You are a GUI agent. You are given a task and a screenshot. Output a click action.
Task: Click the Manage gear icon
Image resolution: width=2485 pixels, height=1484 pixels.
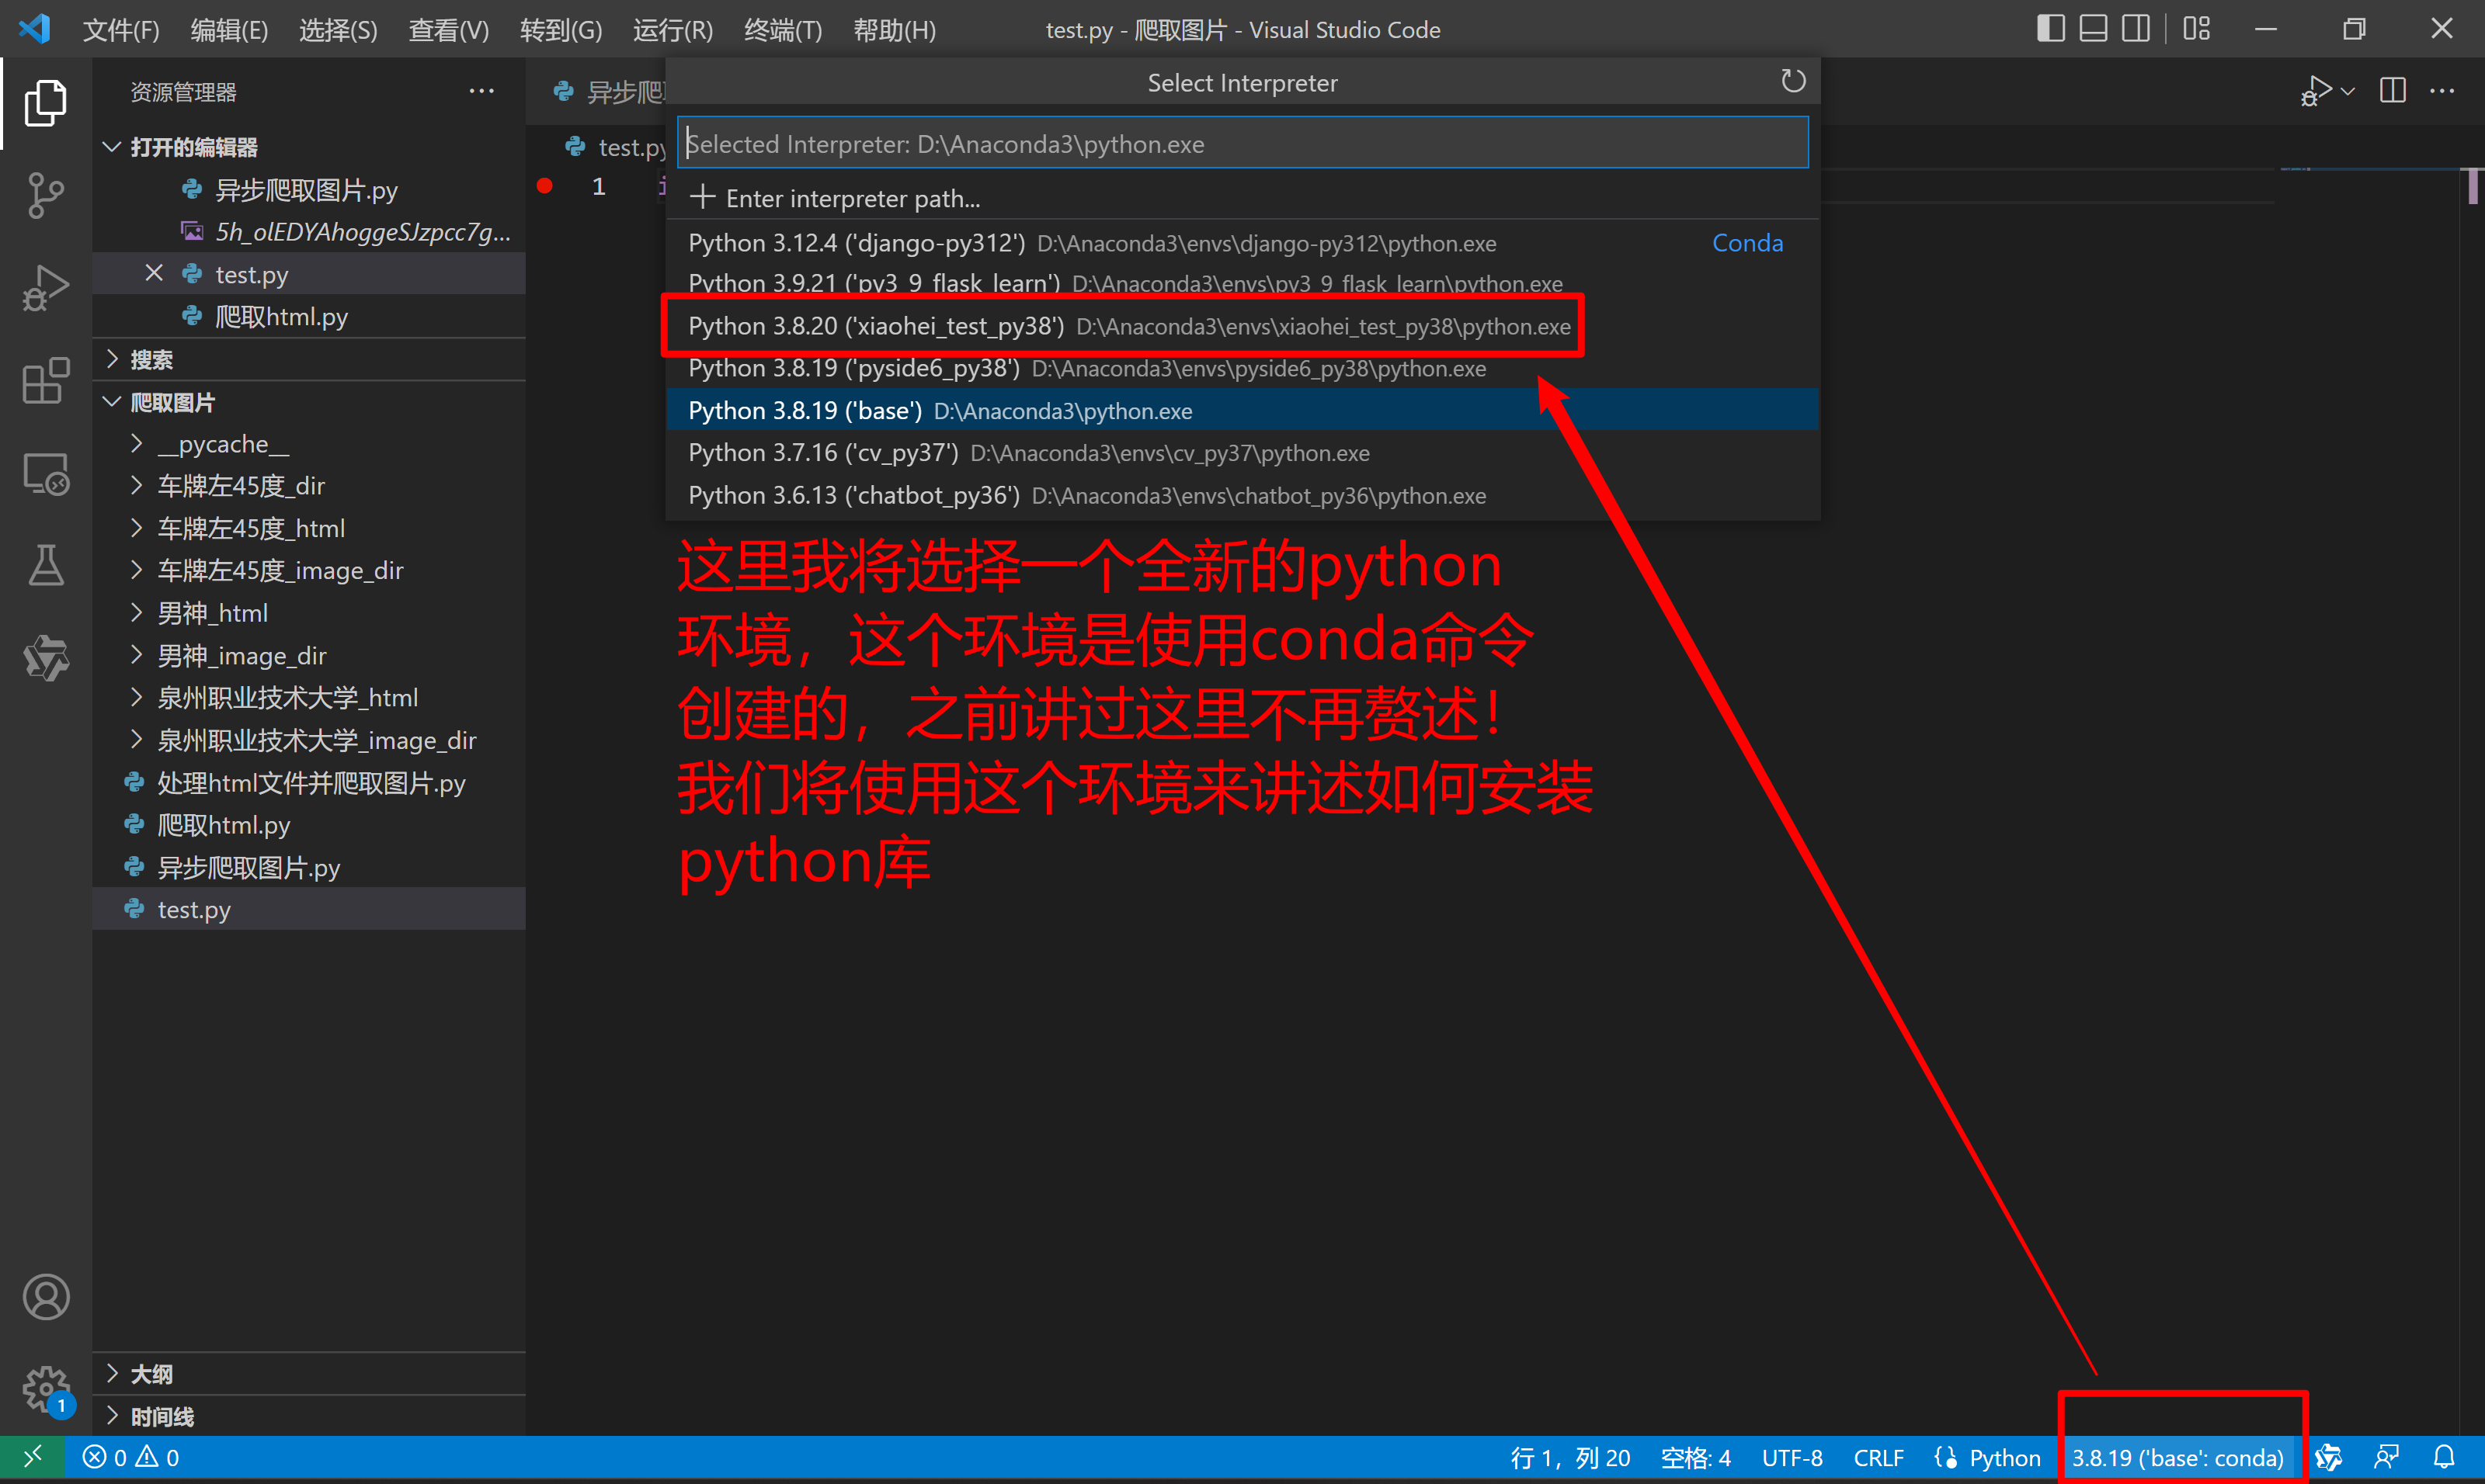tap(45, 1388)
